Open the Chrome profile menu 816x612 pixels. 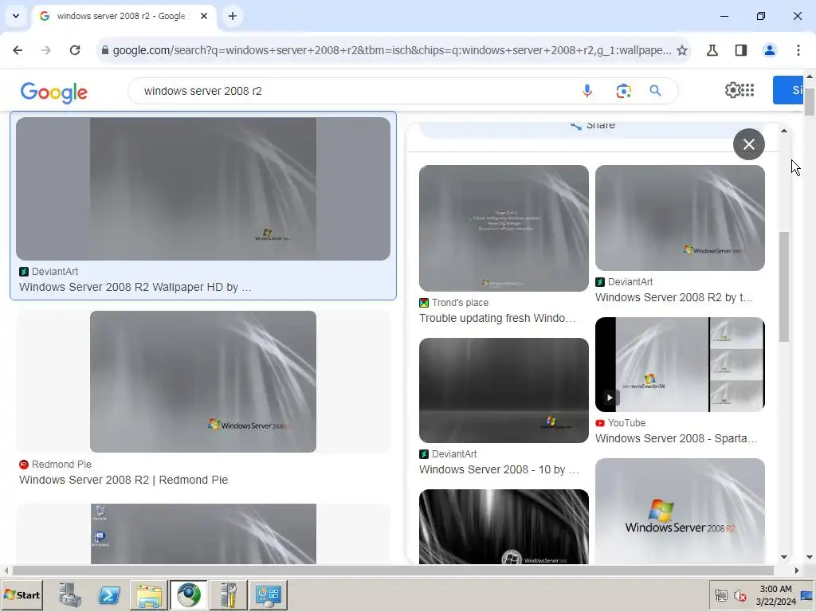pyautogui.click(x=770, y=50)
